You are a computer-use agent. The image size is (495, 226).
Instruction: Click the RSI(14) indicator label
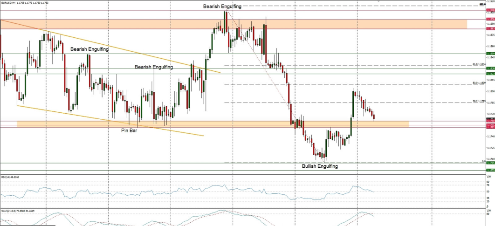[11, 177]
